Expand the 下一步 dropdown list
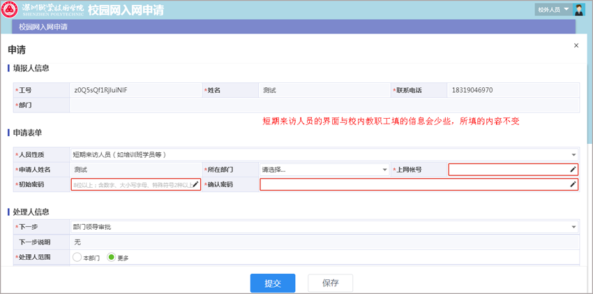Viewport: 593px width, 294px height. [573, 227]
